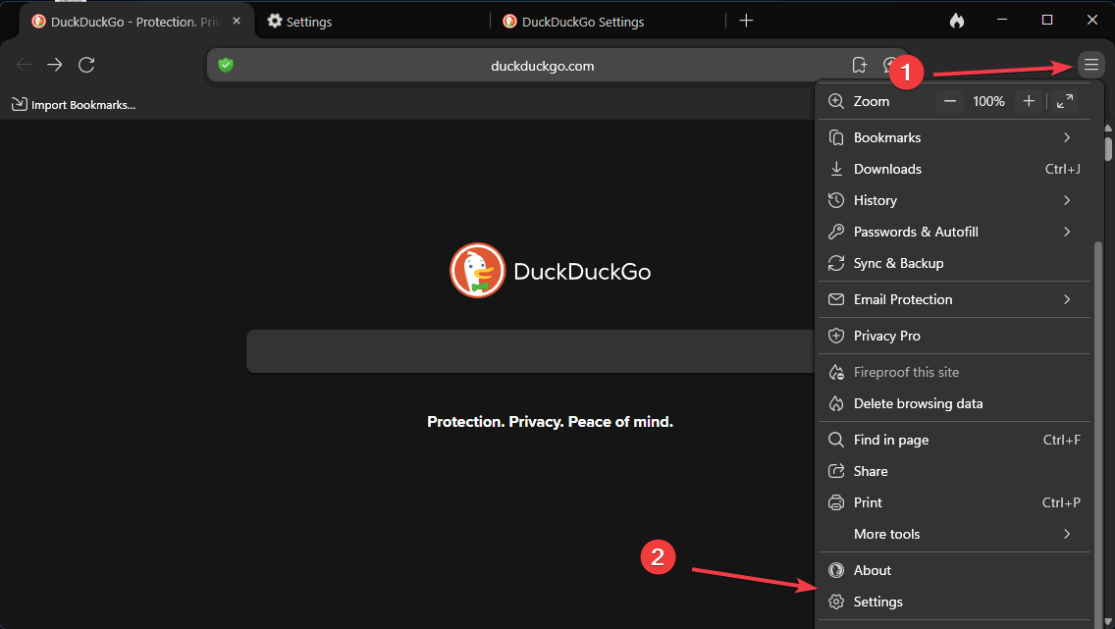Click the Fireproof this site entry

tap(954, 372)
